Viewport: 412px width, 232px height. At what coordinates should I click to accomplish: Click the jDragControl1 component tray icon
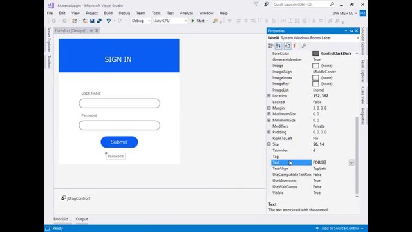[64, 198]
